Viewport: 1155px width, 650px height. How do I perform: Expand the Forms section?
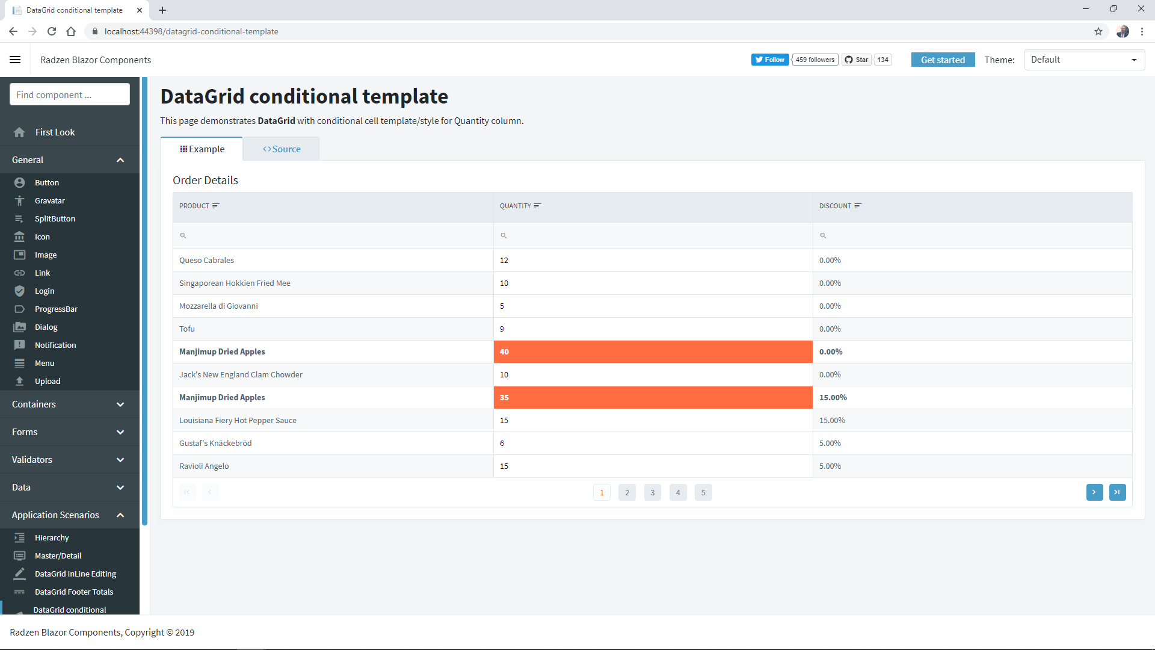click(x=120, y=432)
